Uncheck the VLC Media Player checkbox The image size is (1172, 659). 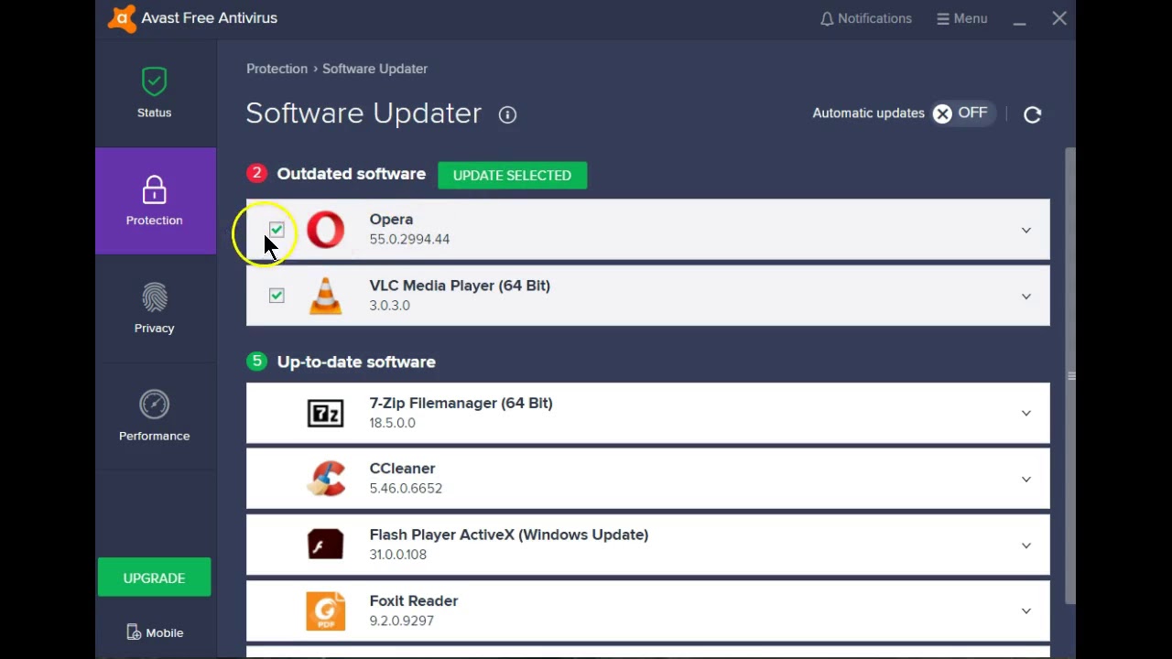point(277,296)
